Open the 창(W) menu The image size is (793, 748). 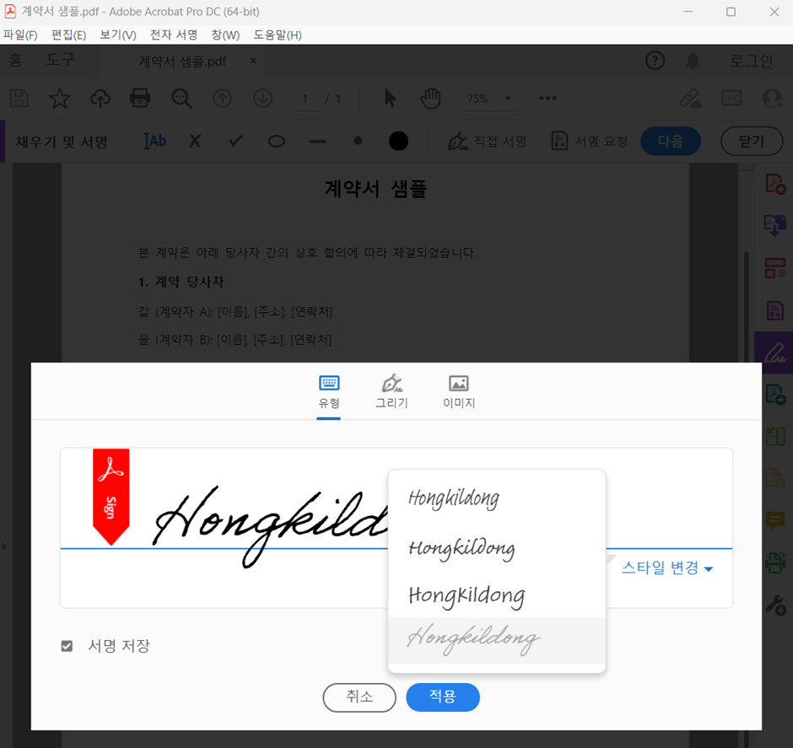click(225, 35)
